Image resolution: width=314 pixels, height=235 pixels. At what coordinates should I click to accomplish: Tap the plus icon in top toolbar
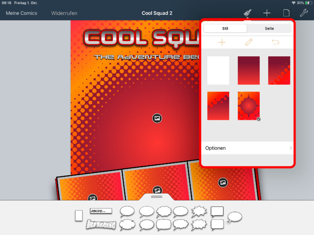267,13
